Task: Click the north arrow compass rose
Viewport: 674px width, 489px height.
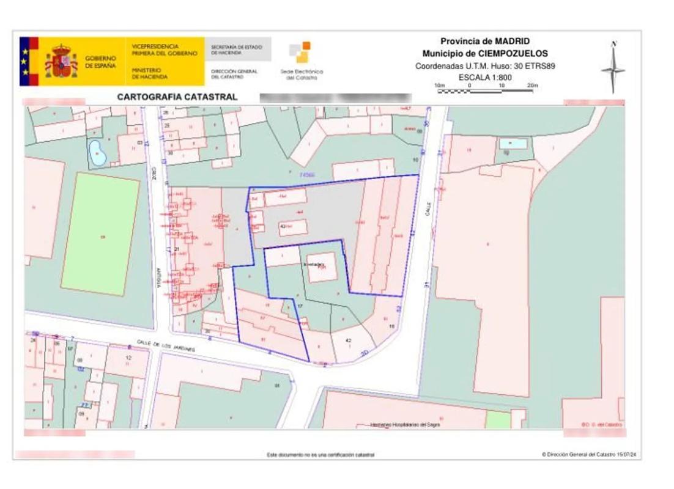Action: (x=613, y=67)
